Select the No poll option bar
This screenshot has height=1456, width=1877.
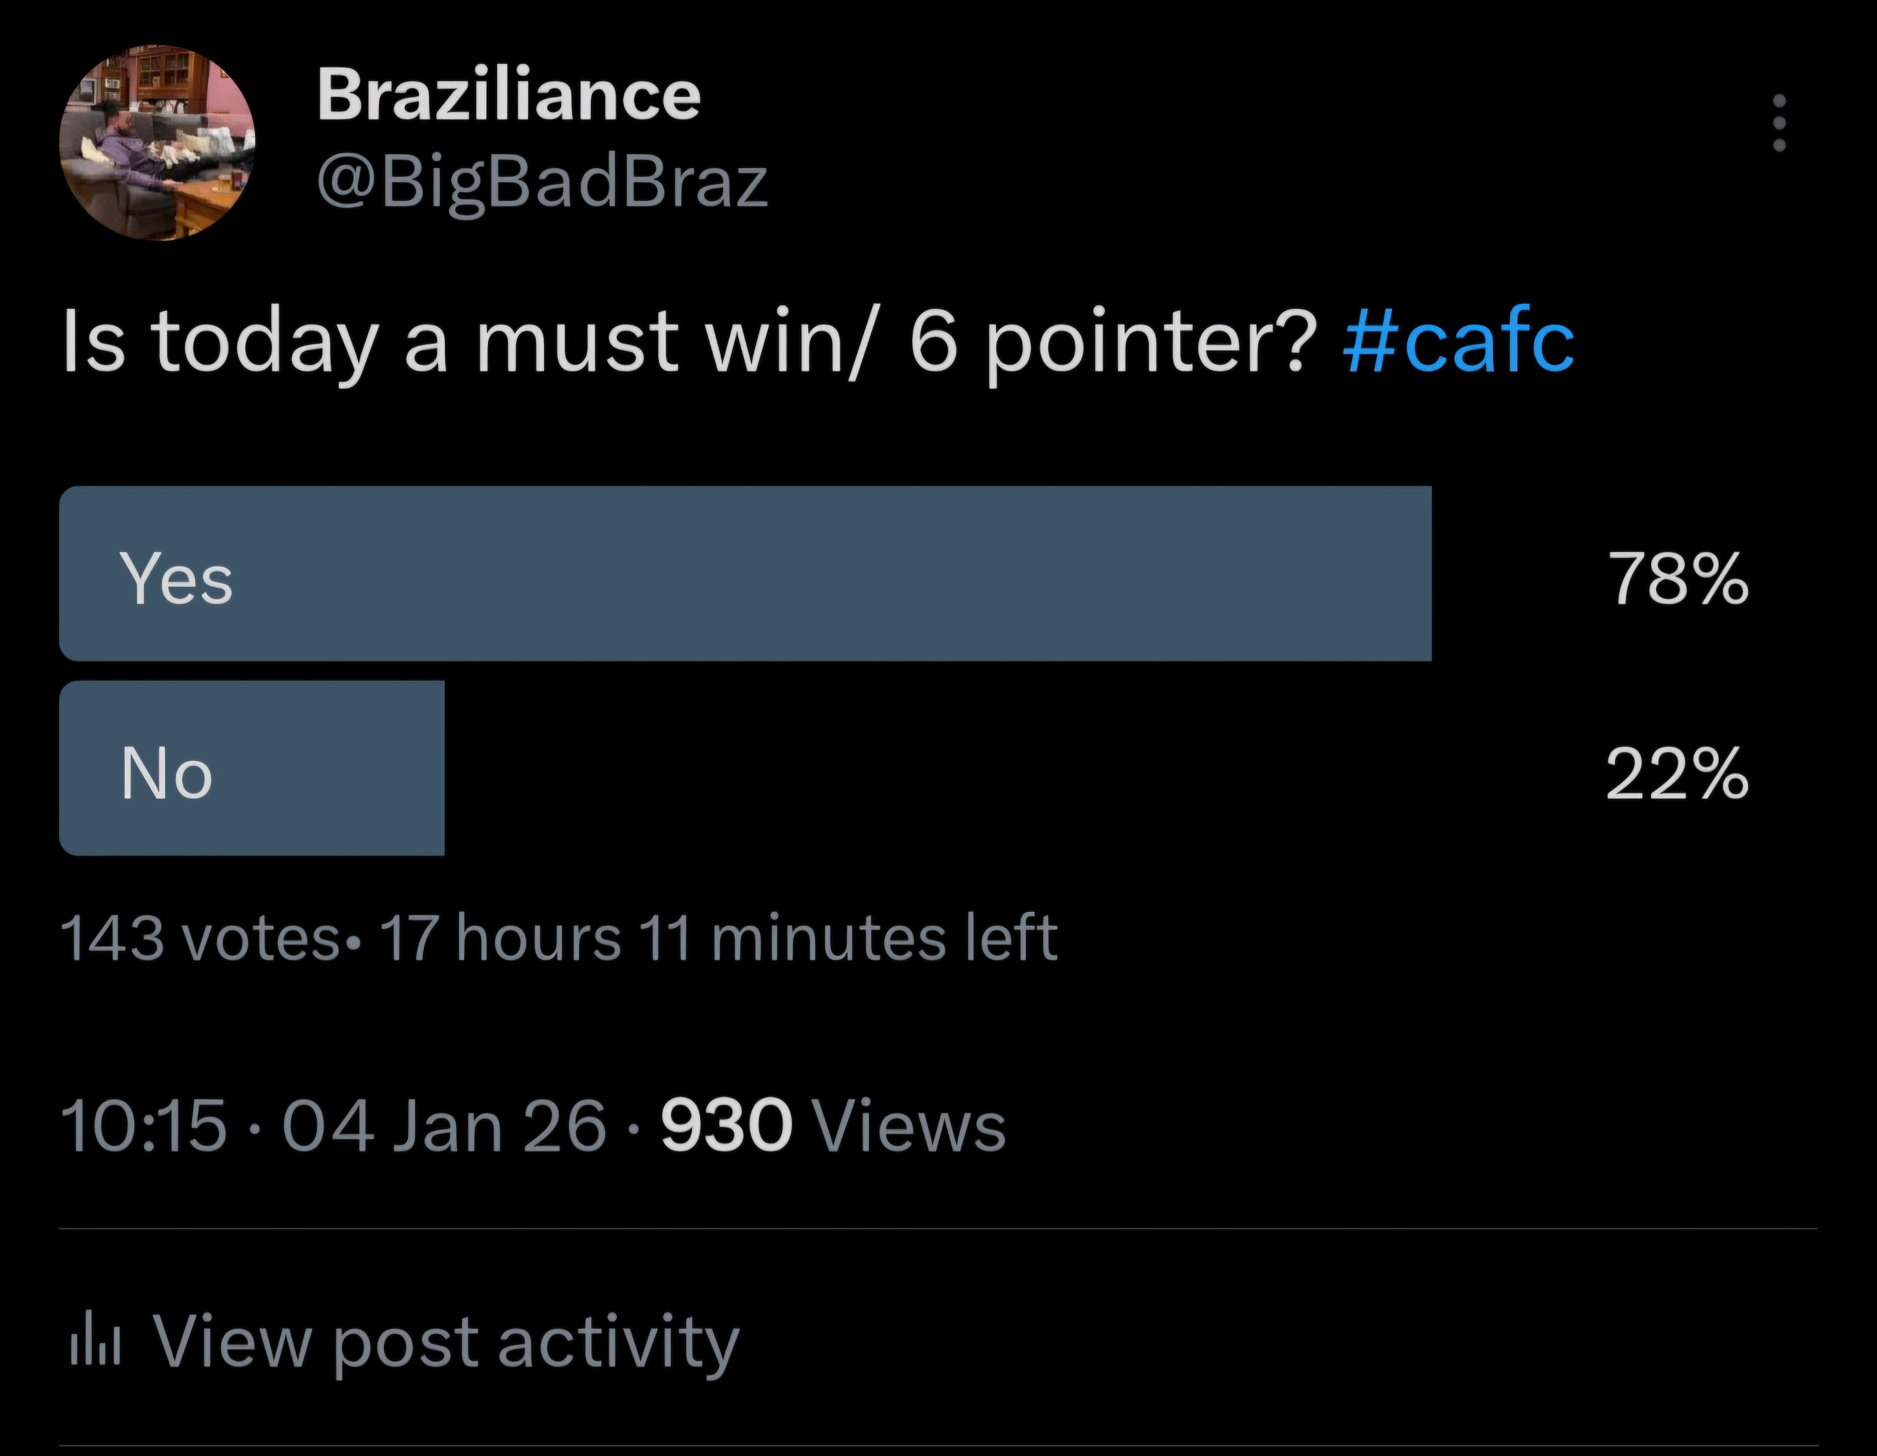coord(252,769)
